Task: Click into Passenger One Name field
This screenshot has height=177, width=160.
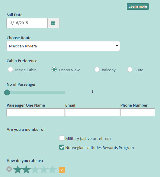Action: coord(36,112)
